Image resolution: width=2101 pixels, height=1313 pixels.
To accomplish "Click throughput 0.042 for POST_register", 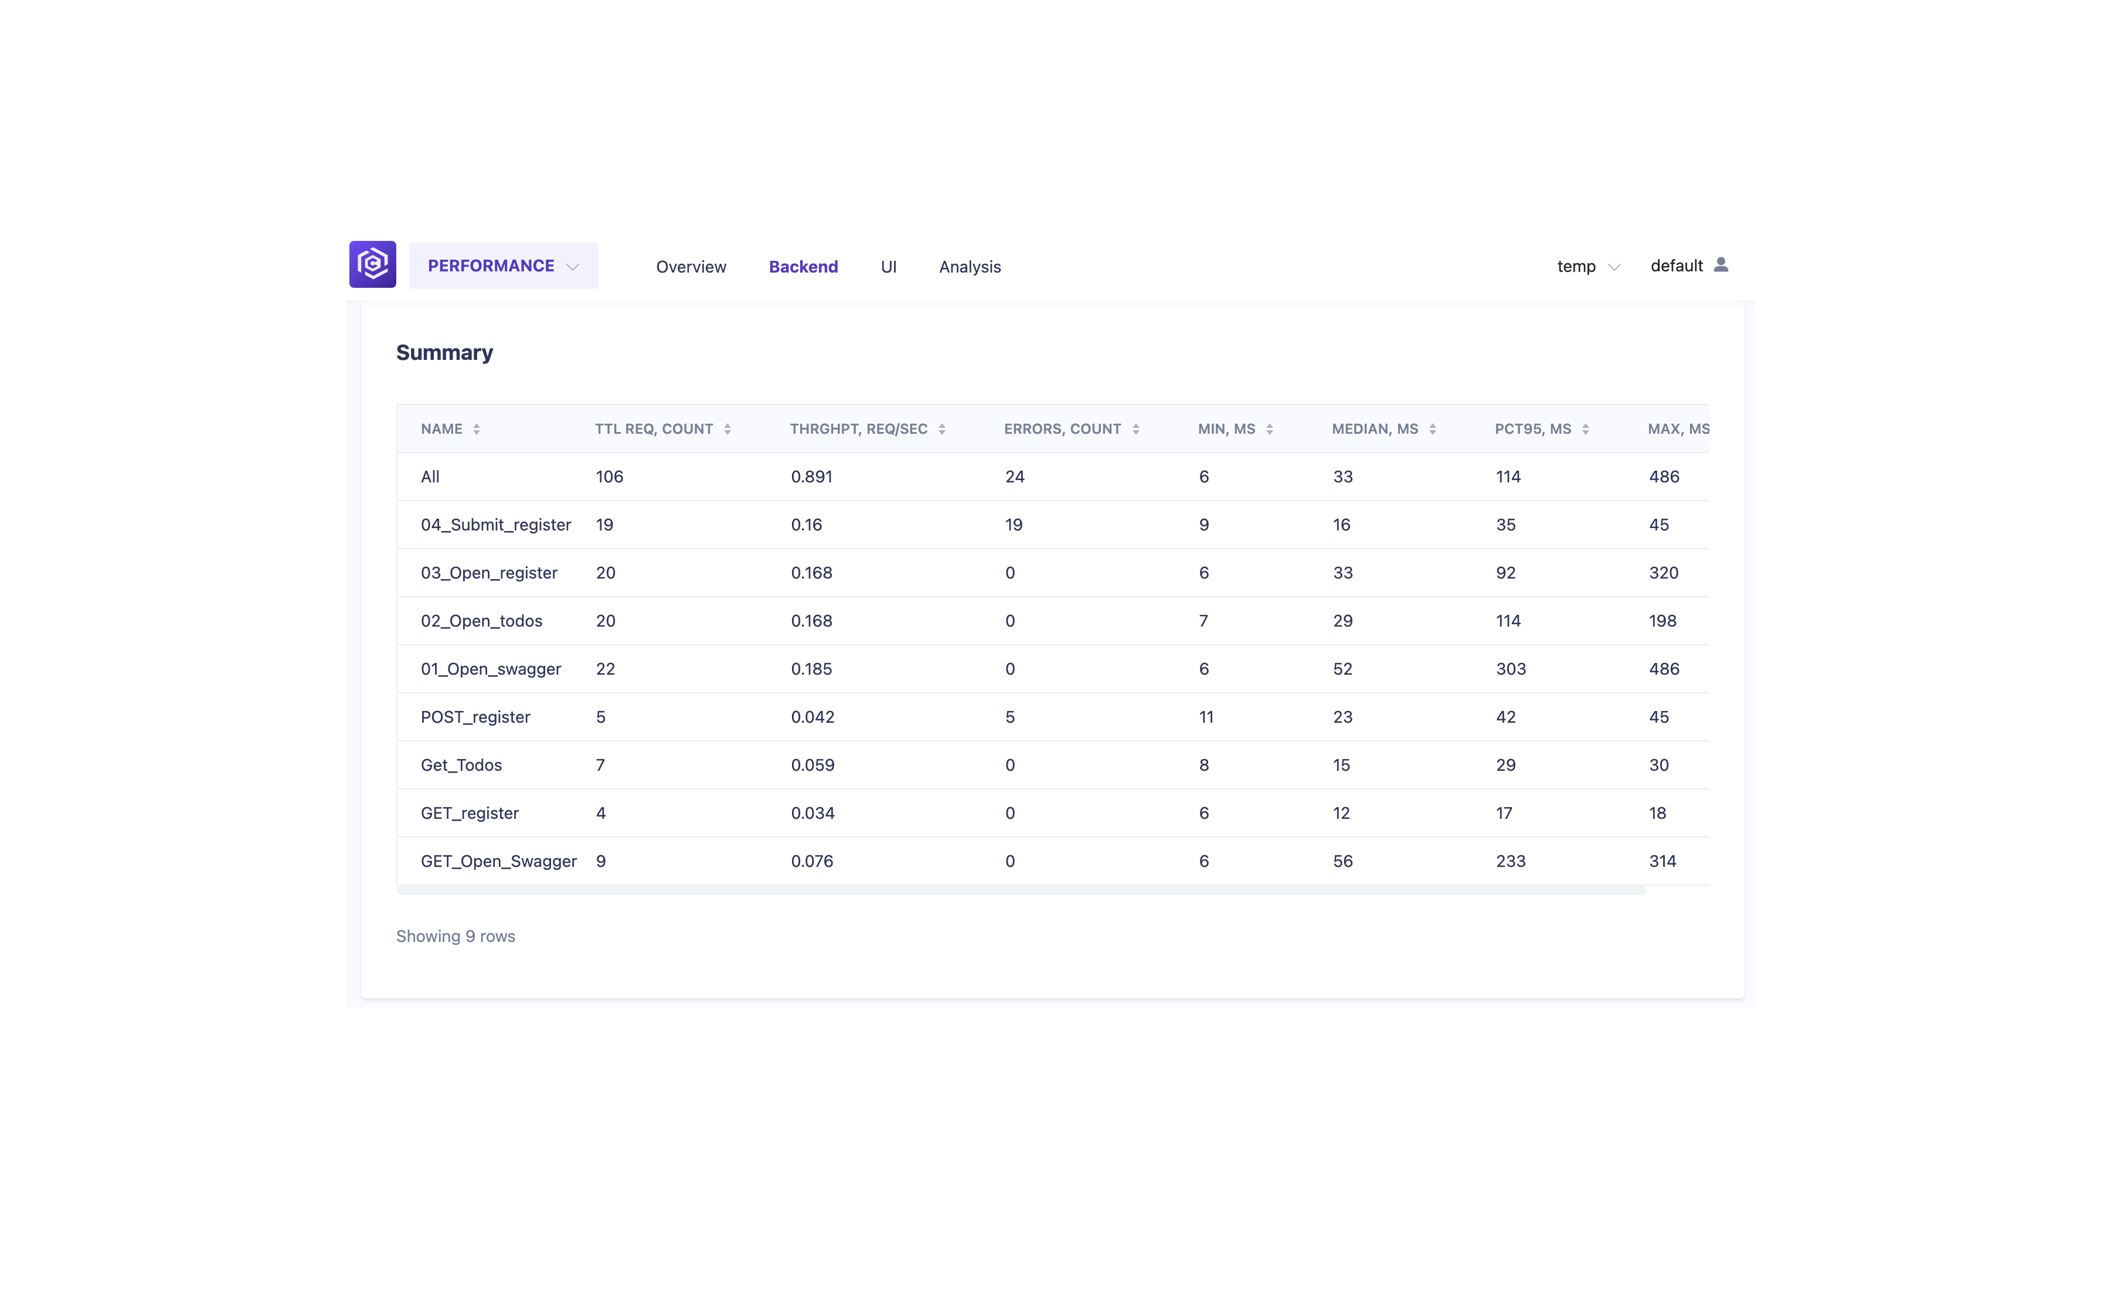I will [812, 717].
